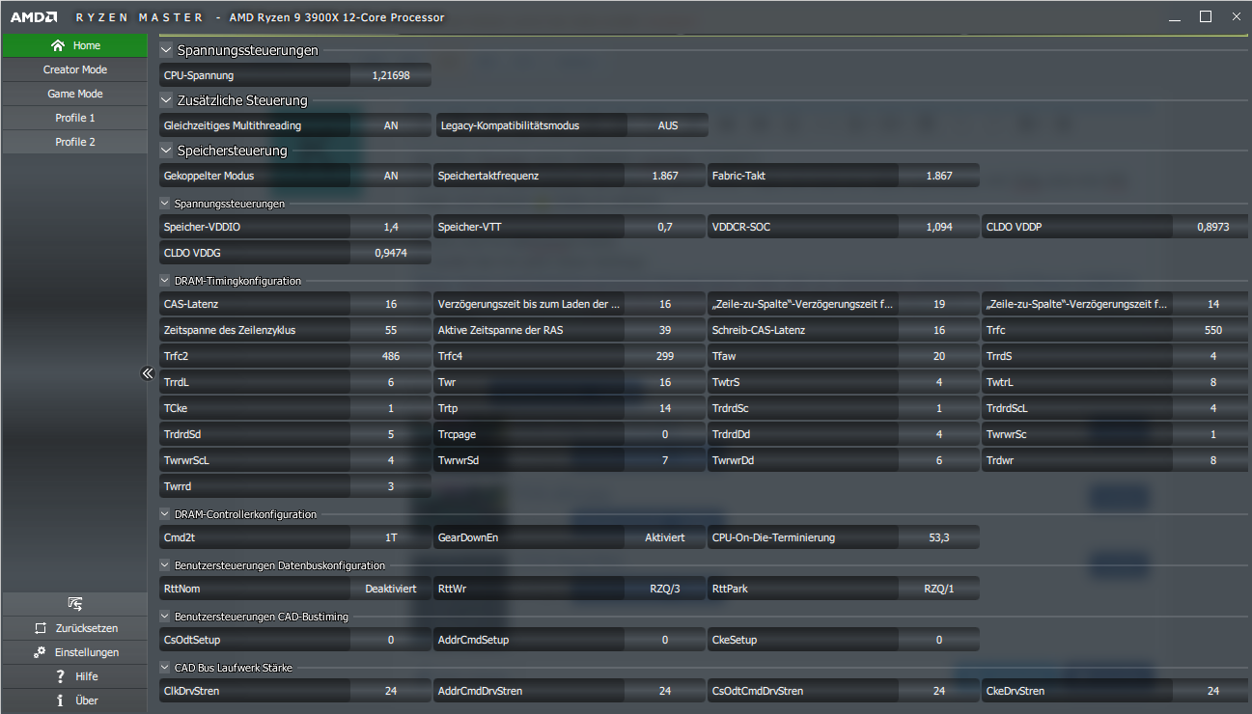The height and width of the screenshot is (714, 1252).
Task: Click the Über info icon
Action: click(60, 700)
